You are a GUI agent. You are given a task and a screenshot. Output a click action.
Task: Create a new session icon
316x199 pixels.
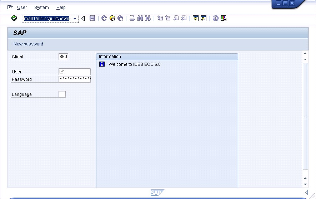(x=195, y=18)
